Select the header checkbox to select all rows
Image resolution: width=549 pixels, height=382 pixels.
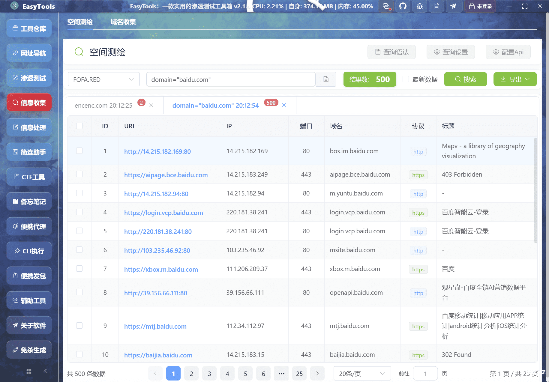[x=79, y=126]
